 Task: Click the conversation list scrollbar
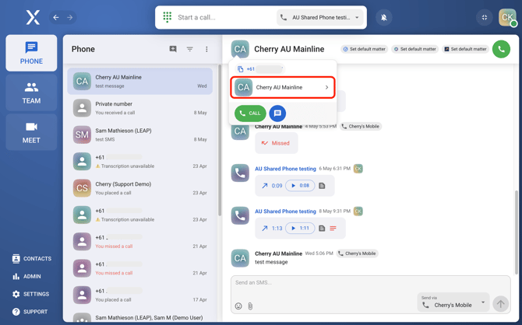[x=220, y=140]
